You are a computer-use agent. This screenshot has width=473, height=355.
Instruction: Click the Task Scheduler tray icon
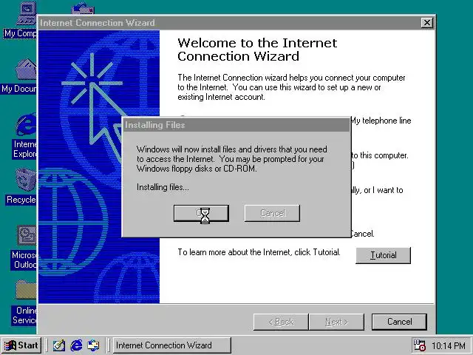(x=419, y=345)
